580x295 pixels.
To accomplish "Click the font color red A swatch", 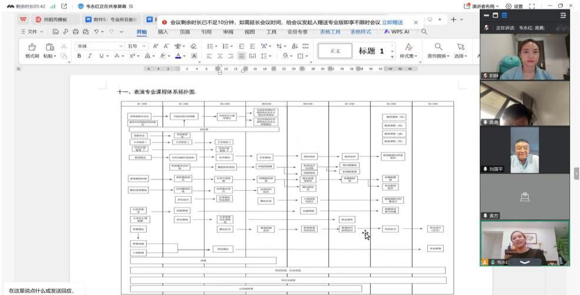I will coord(177,57).
